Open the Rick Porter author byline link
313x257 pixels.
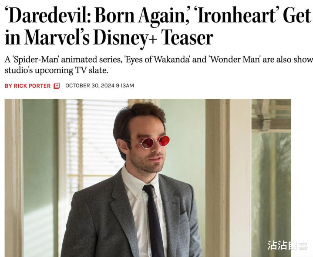point(27,86)
